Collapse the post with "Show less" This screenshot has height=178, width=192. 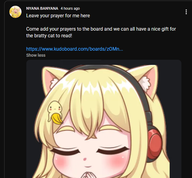pos(36,55)
